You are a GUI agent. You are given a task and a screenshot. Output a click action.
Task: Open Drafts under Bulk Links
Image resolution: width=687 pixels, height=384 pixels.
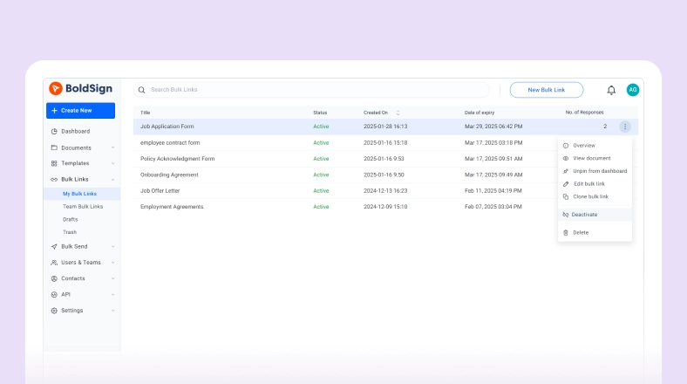(x=70, y=219)
